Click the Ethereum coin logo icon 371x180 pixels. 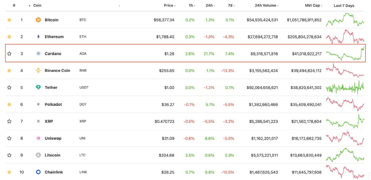point(38,37)
